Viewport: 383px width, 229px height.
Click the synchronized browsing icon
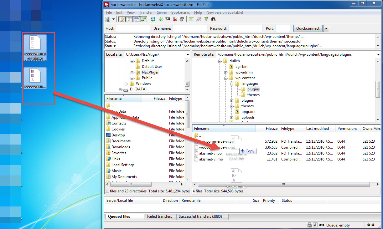206,19
